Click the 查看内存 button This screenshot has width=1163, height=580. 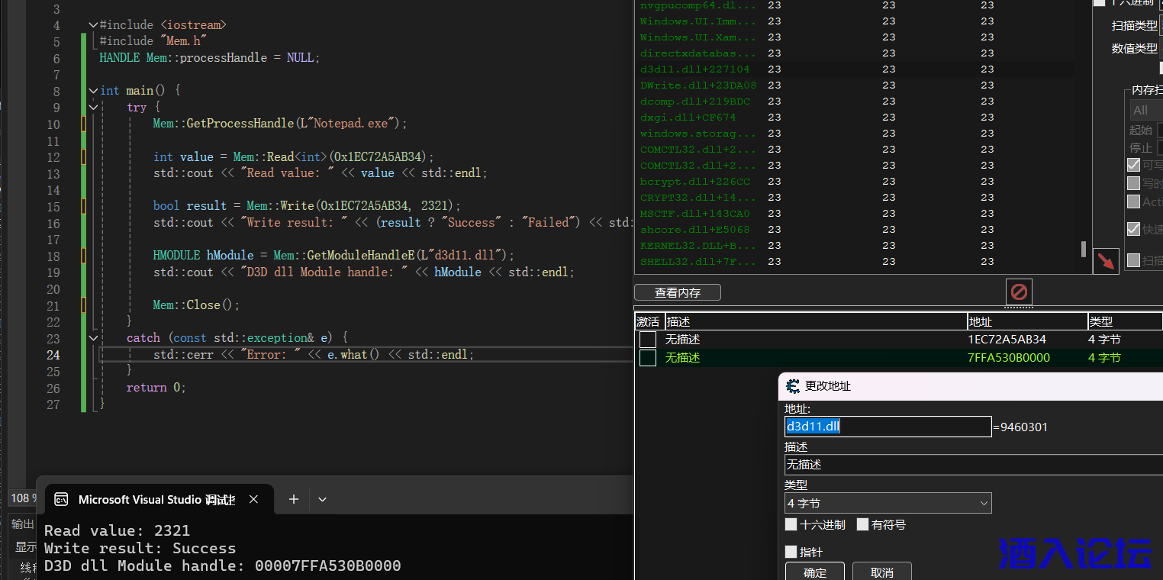click(677, 292)
